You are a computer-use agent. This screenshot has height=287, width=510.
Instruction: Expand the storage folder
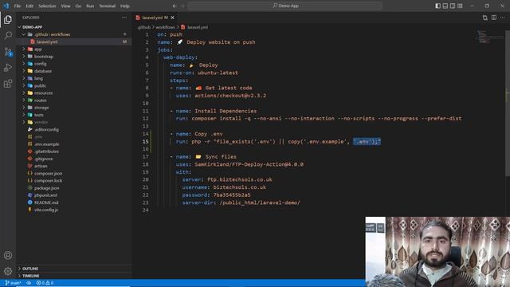pyautogui.click(x=73, y=108)
